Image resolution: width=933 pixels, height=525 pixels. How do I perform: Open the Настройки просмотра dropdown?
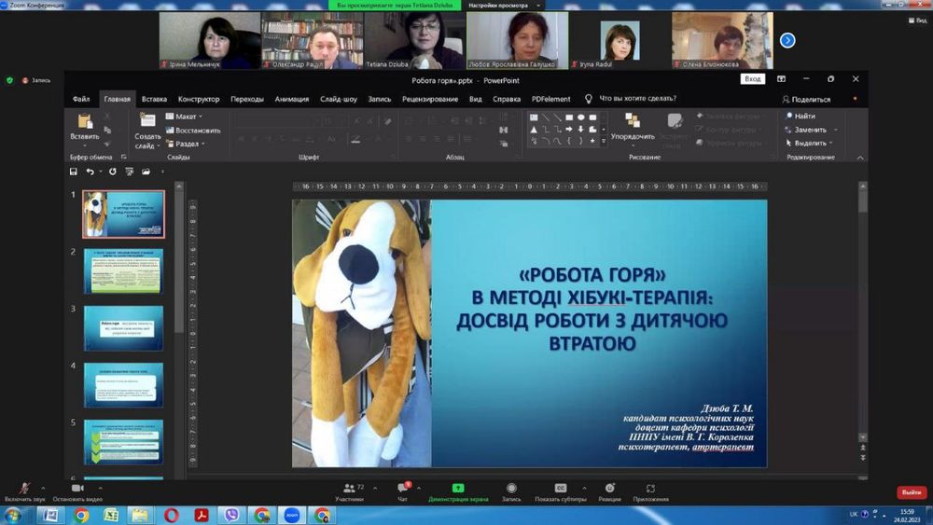pos(503,6)
